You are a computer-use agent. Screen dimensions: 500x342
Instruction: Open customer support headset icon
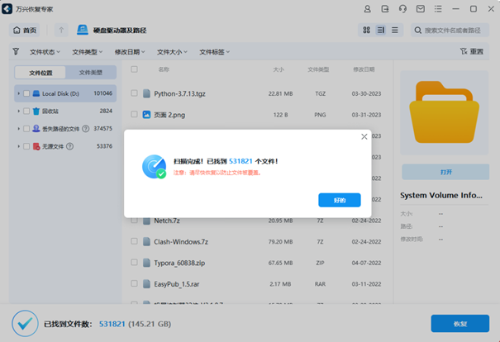(402, 7)
